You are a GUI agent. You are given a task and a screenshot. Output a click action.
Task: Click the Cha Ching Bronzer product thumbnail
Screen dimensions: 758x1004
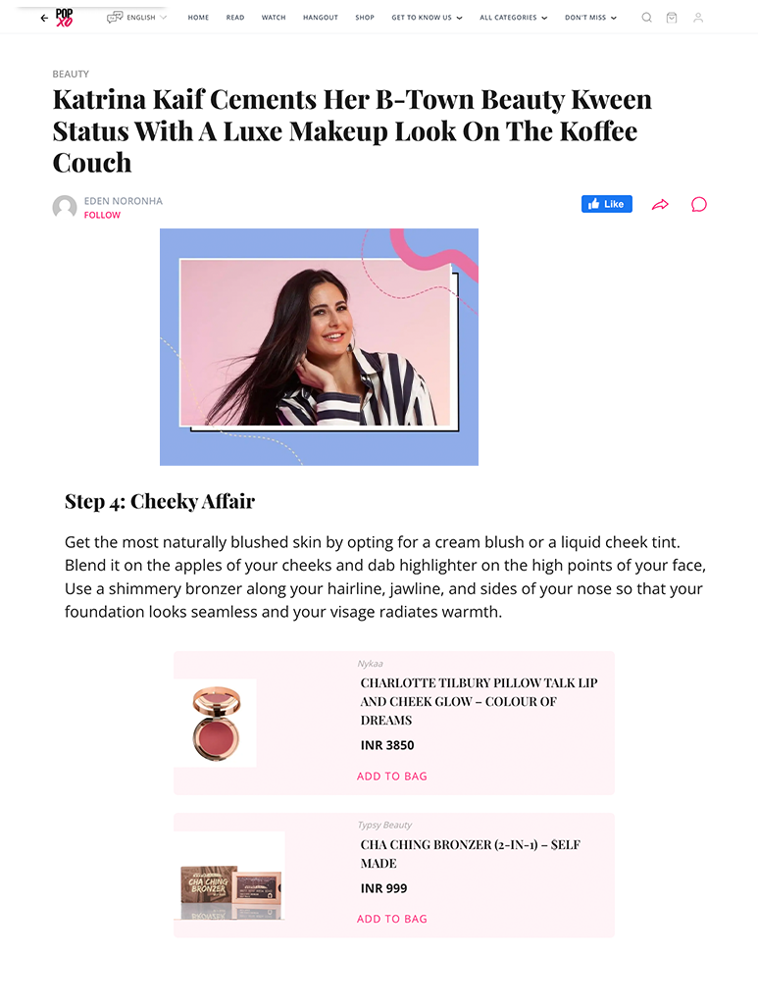pos(229,876)
